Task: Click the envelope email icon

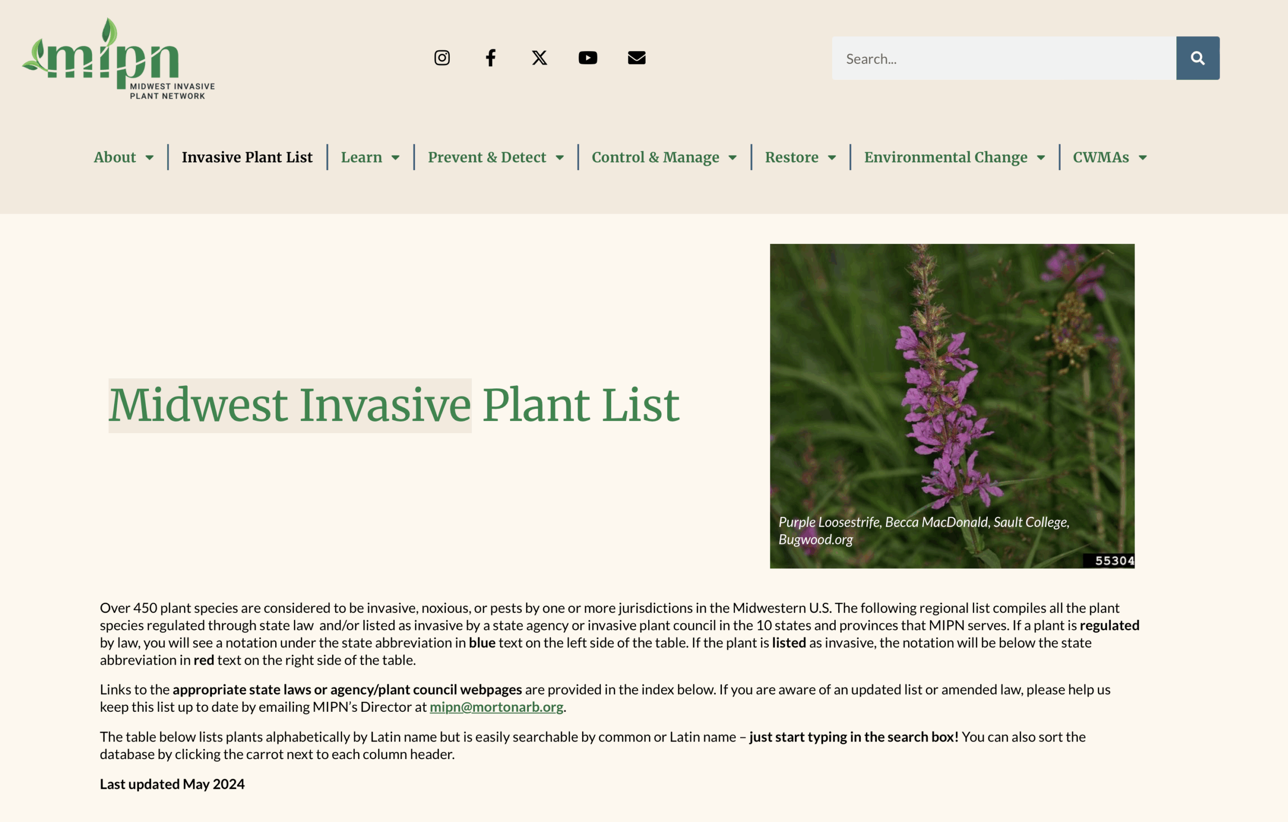Action: (636, 58)
